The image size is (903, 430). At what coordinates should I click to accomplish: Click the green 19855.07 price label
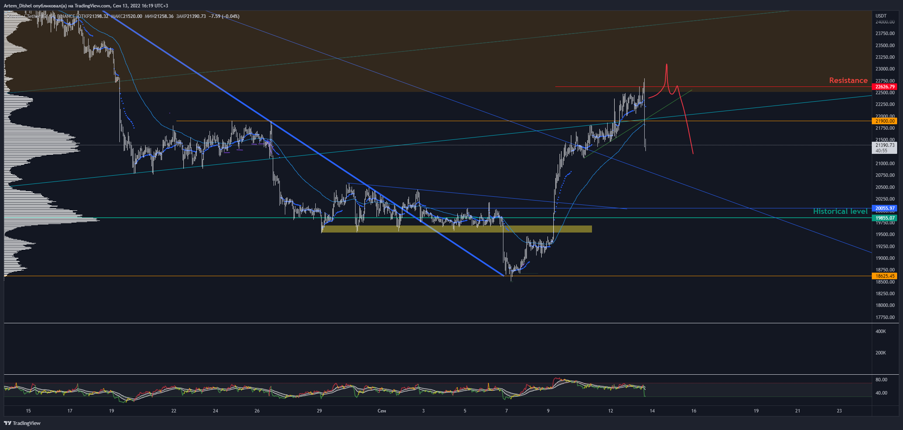click(884, 218)
